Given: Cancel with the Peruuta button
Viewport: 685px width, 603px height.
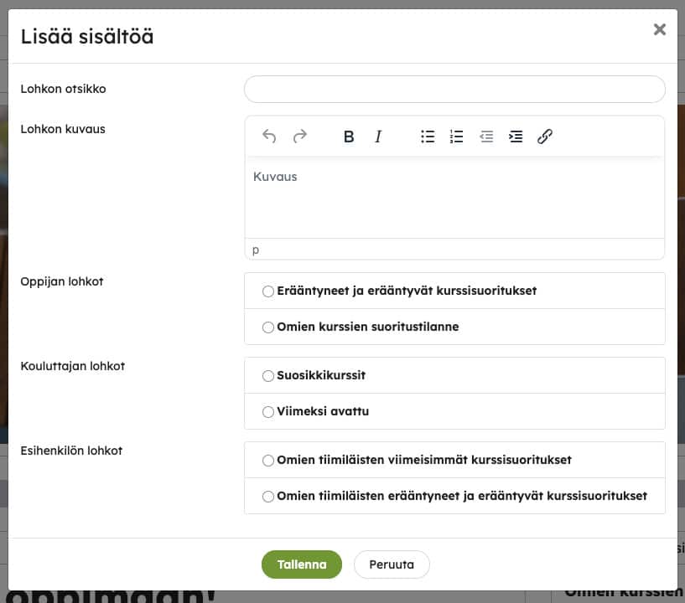Looking at the screenshot, I should (392, 564).
